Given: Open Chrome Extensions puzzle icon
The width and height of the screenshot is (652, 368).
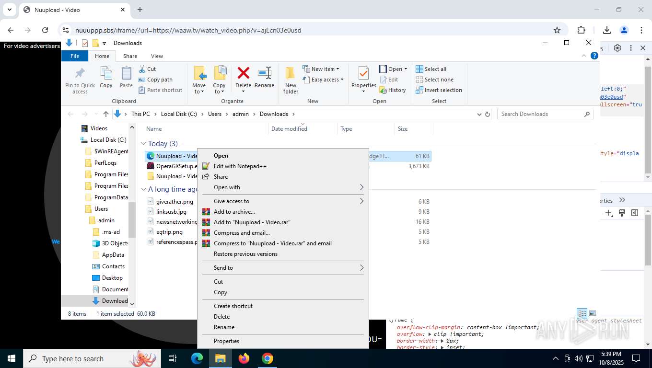Looking at the screenshot, I should click(x=582, y=30).
